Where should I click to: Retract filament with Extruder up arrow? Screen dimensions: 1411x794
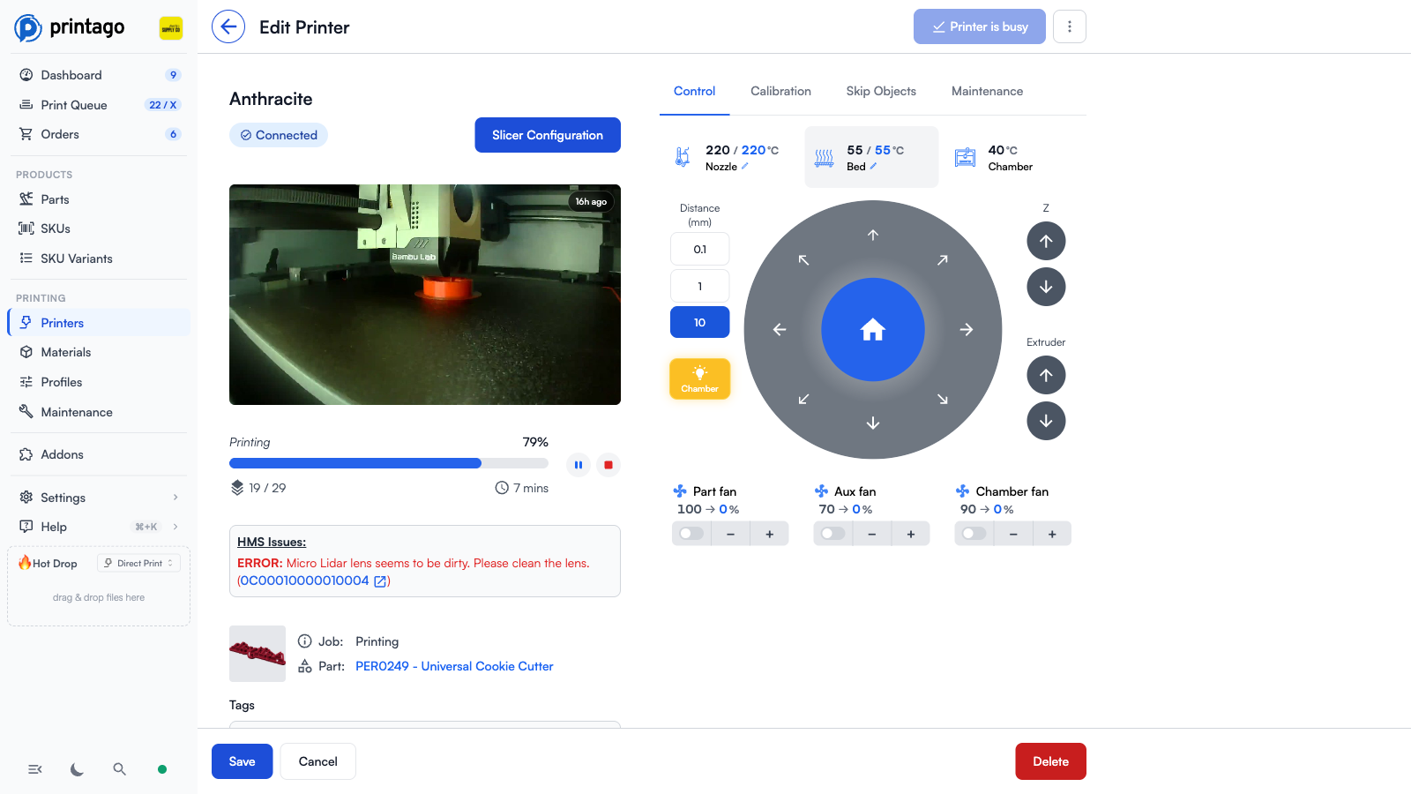point(1046,375)
